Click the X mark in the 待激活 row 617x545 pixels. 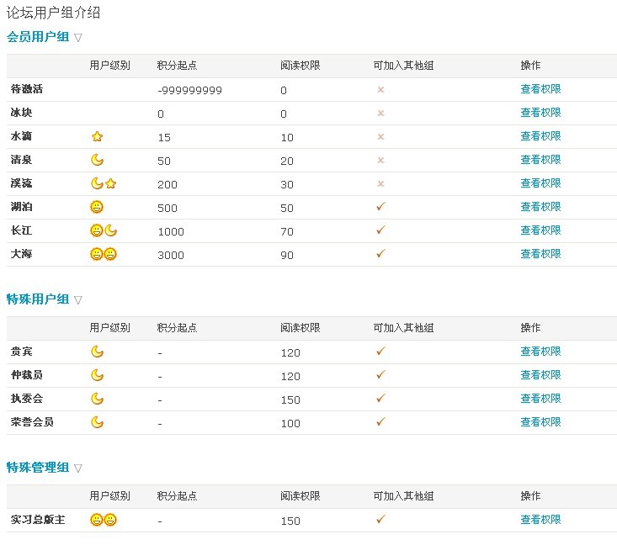(380, 90)
